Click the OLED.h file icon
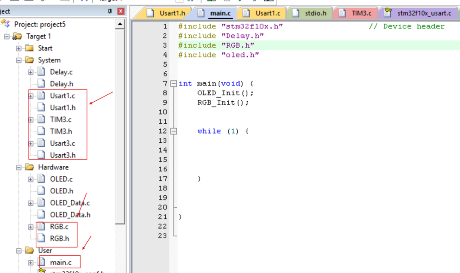 pyautogui.click(x=41, y=191)
